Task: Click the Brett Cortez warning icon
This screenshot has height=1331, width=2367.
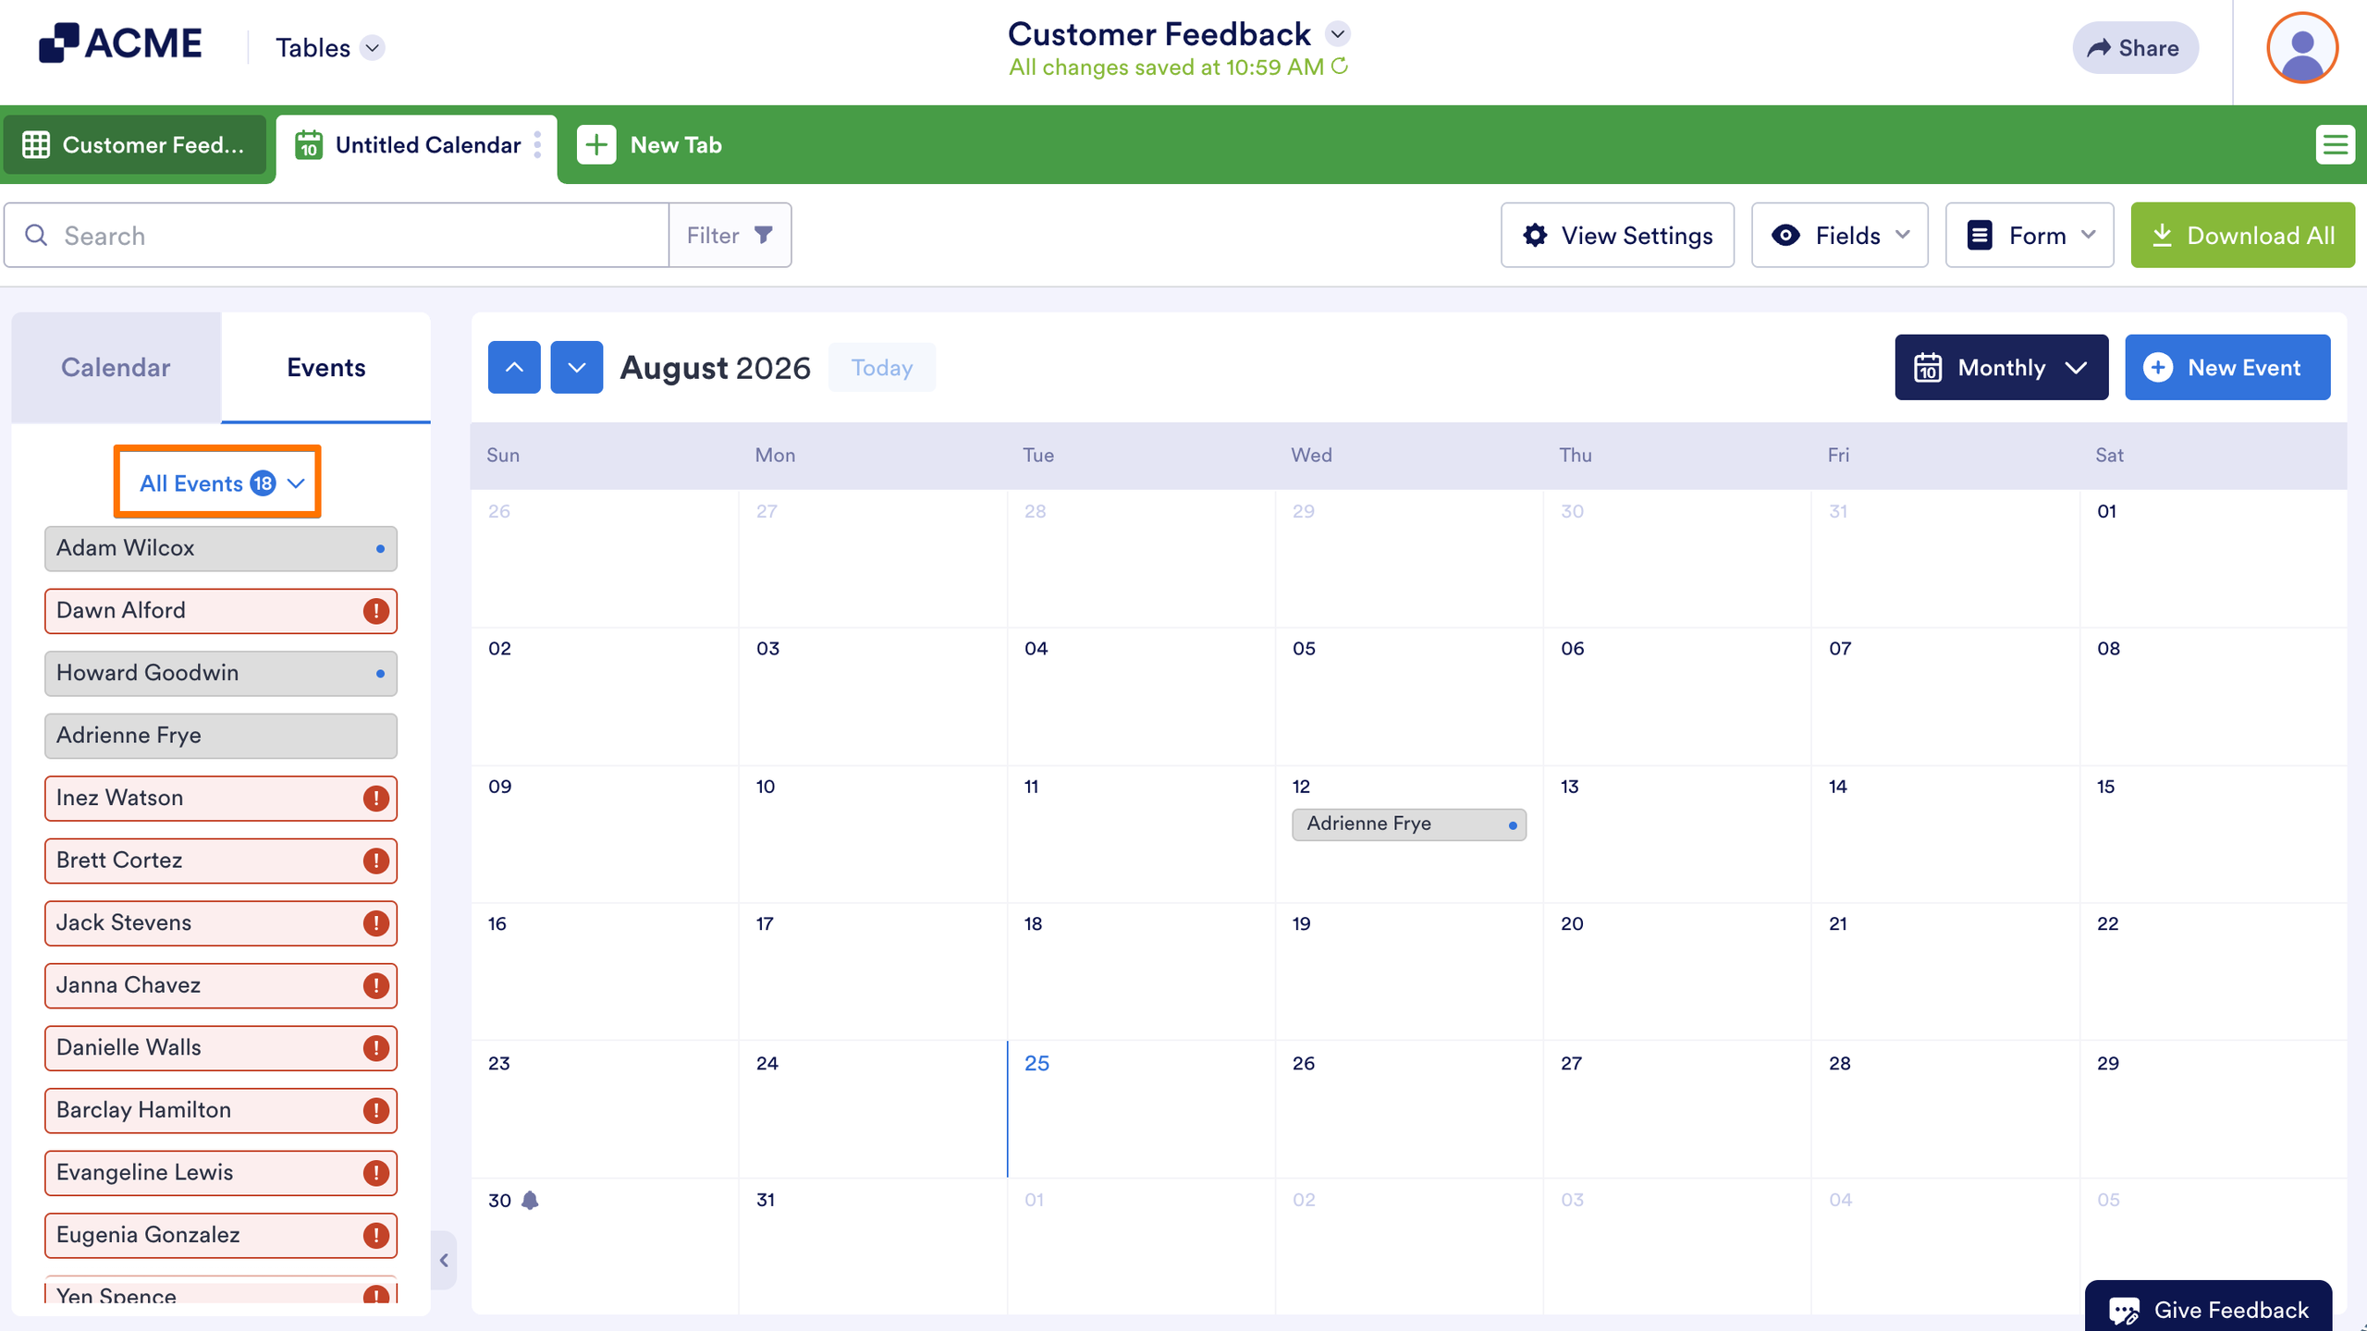Action: (x=375, y=861)
